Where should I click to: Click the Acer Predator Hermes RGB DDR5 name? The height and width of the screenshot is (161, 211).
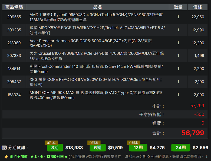tap(91, 43)
